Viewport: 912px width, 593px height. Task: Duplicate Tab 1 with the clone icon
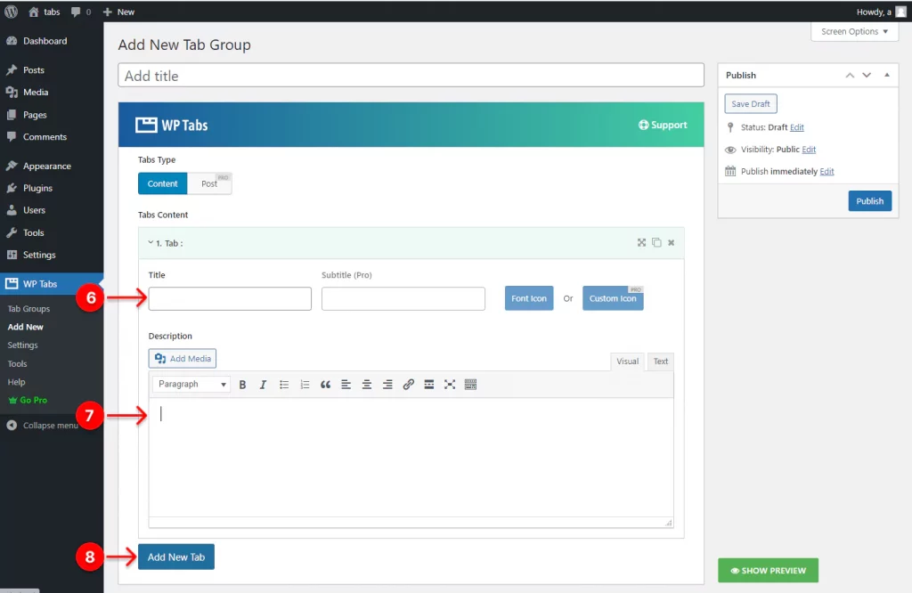(x=656, y=242)
